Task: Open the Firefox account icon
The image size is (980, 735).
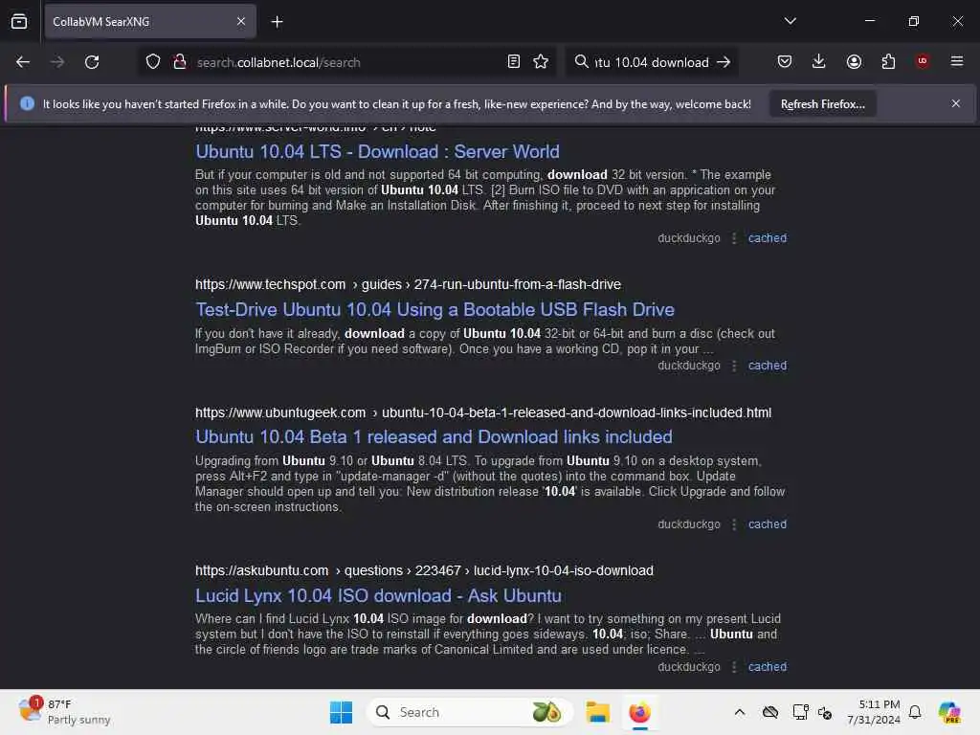Action: [854, 61]
